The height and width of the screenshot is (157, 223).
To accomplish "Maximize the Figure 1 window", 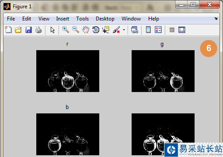I will coord(193,4).
